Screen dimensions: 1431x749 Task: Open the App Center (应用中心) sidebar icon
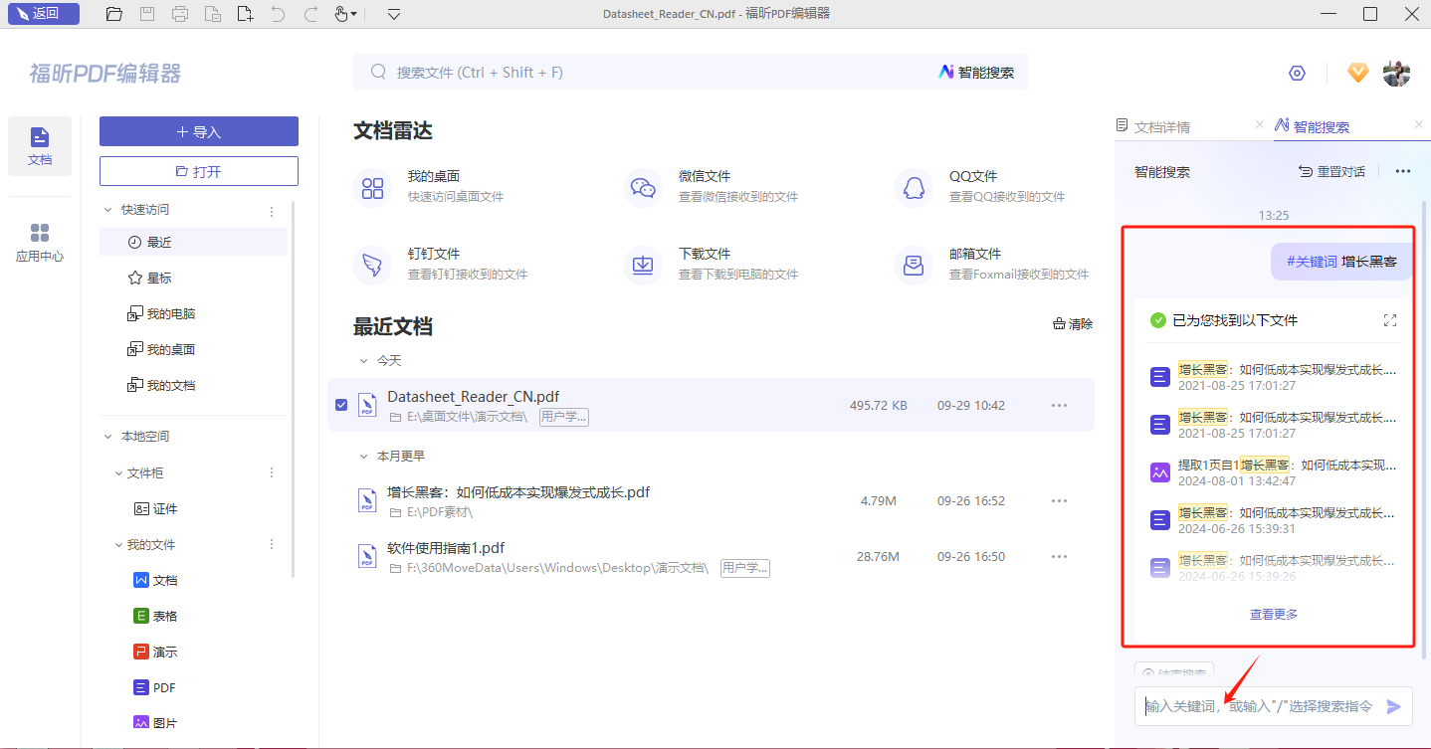[40, 242]
